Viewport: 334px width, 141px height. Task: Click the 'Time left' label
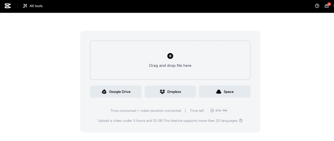(x=197, y=111)
